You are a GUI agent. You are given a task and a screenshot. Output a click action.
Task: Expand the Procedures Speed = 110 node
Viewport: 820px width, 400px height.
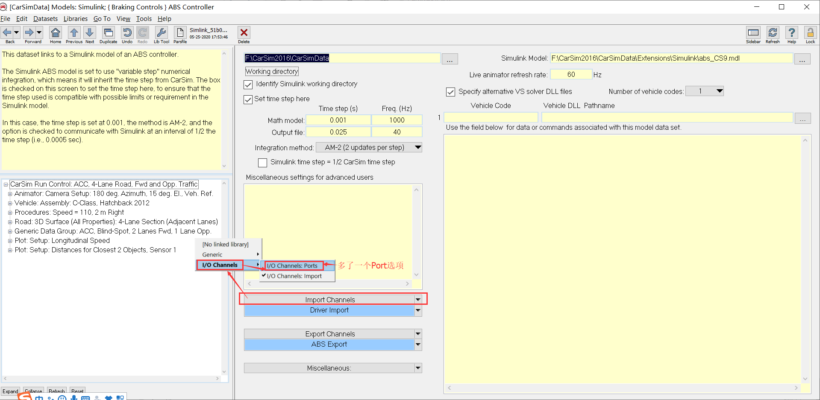(x=10, y=213)
